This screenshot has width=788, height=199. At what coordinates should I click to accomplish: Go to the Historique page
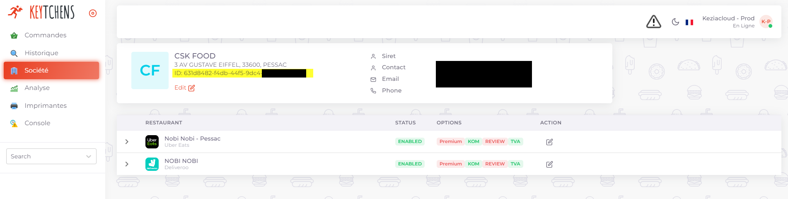coord(41,53)
